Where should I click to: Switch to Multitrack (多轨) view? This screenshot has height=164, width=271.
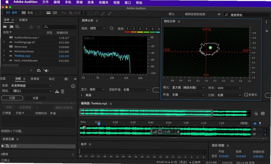point(27,13)
